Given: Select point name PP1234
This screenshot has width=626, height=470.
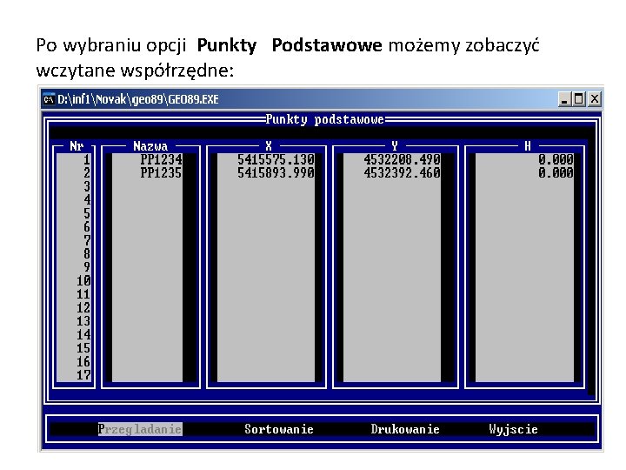Looking at the screenshot, I should tap(161, 159).
